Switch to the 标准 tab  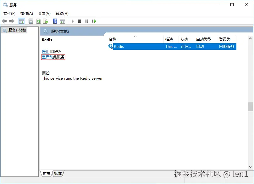[58, 173]
